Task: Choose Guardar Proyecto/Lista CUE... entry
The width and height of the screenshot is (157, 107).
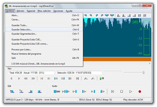Action: point(44,40)
